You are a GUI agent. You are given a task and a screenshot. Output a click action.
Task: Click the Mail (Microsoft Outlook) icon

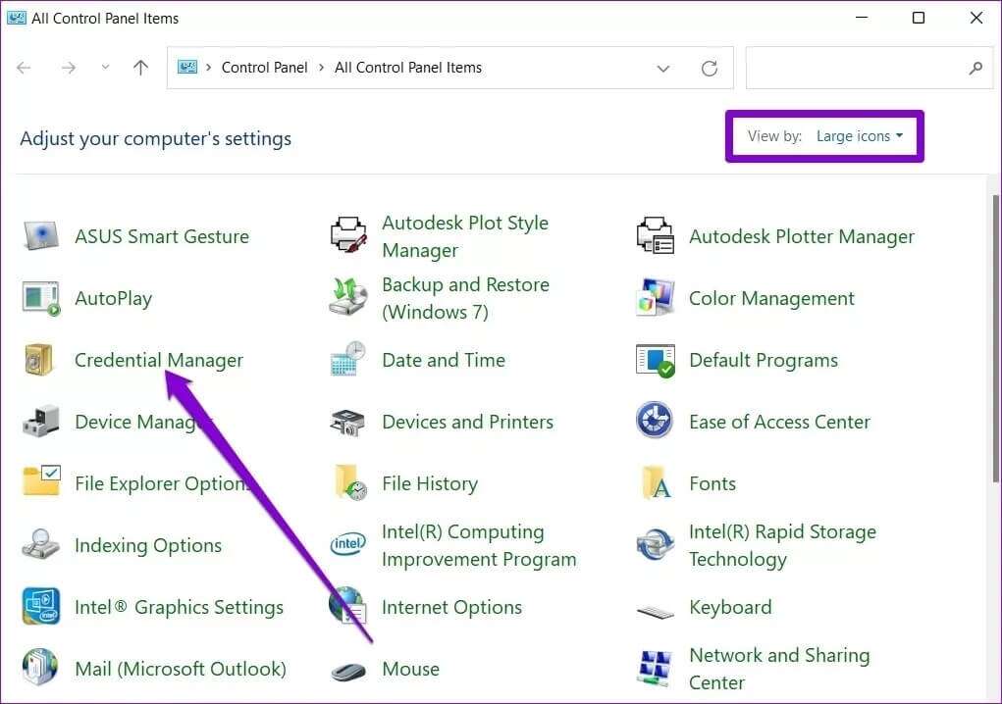(40, 667)
